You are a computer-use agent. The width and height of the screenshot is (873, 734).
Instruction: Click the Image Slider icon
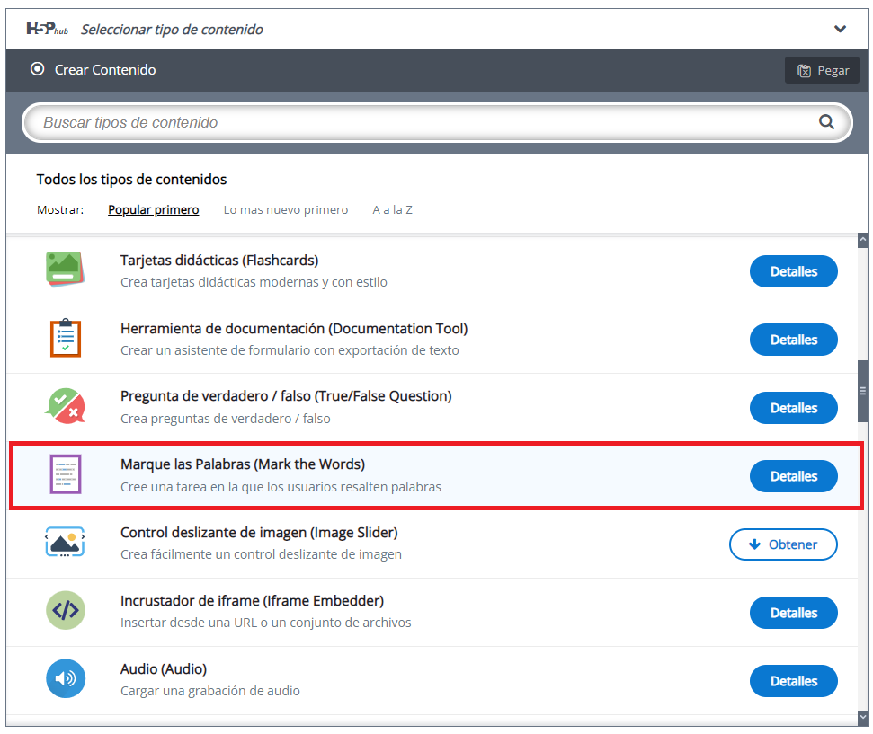click(65, 544)
